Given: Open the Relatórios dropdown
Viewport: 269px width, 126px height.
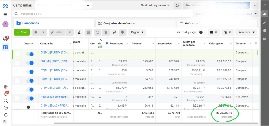Looking at the screenshot, I should tap(246, 32).
